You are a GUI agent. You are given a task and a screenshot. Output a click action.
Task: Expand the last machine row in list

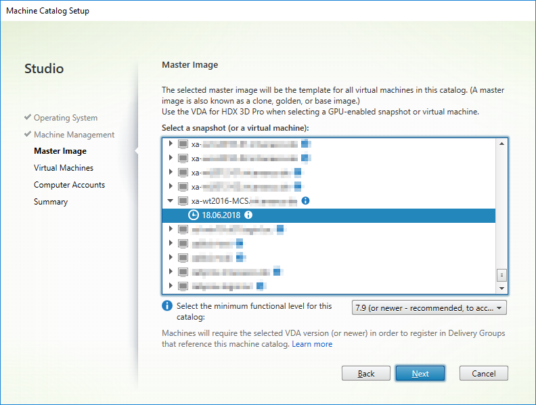tap(171, 286)
